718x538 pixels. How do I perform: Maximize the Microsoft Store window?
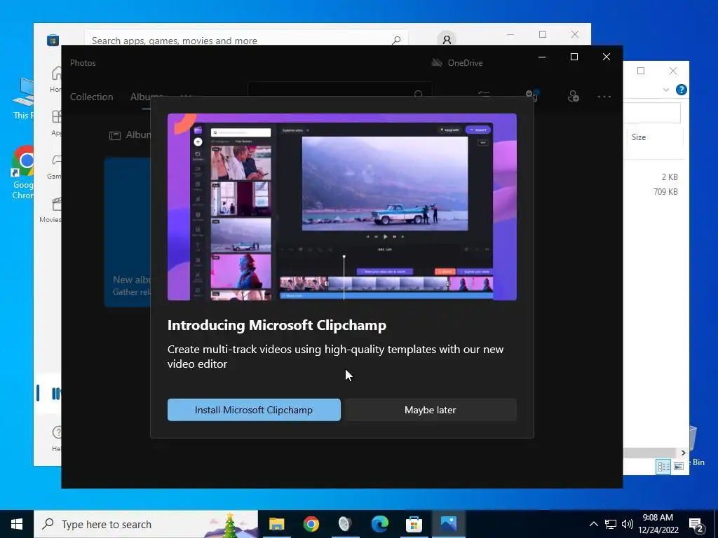[543, 34]
